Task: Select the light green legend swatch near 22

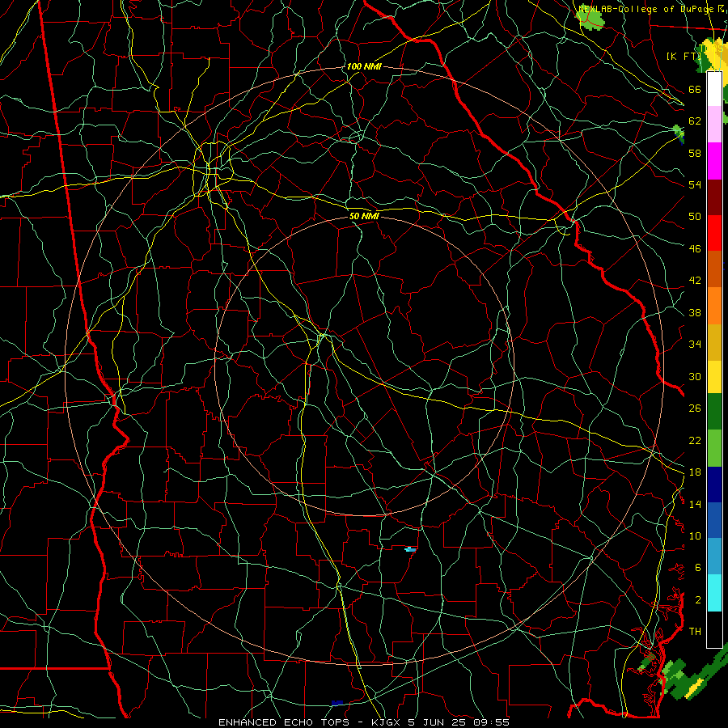Action: (714, 448)
